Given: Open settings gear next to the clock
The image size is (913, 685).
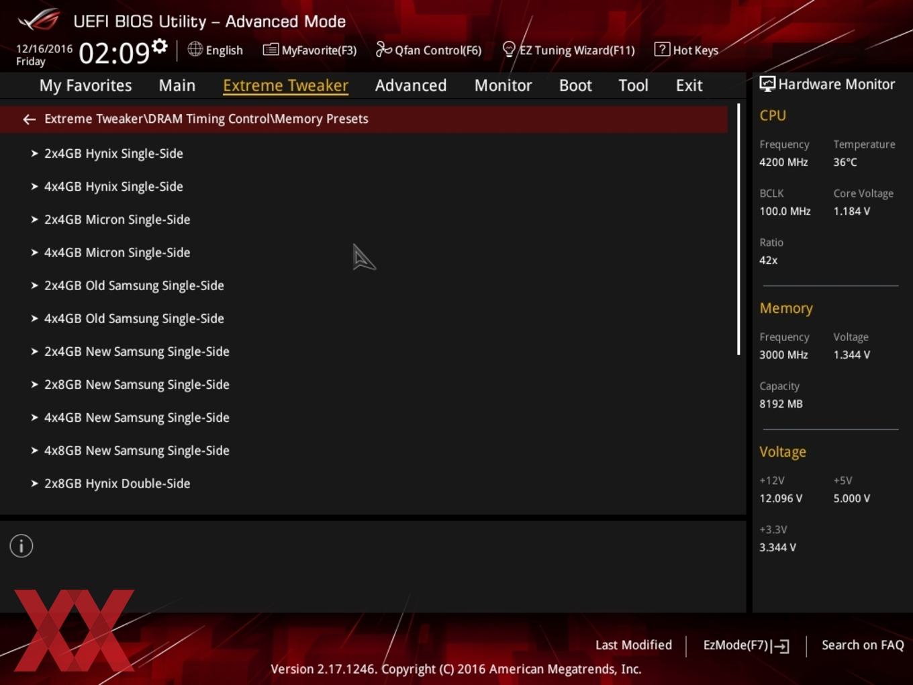Looking at the screenshot, I should 159,46.
